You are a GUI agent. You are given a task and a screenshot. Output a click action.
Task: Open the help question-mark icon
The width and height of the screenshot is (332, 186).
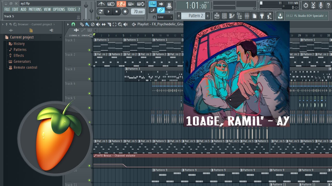click(x=328, y=5)
